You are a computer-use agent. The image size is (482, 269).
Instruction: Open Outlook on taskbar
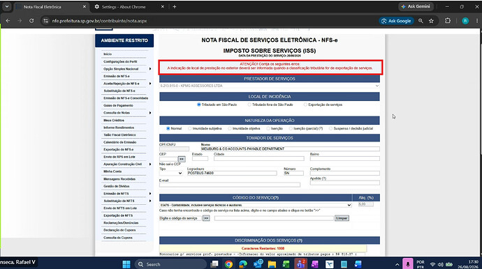point(258,264)
